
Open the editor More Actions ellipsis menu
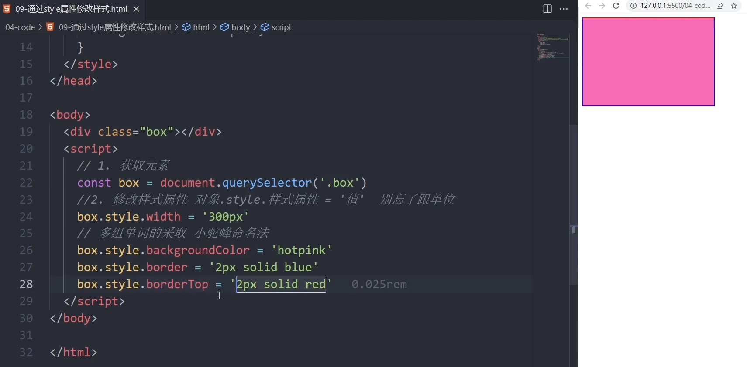(564, 9)
